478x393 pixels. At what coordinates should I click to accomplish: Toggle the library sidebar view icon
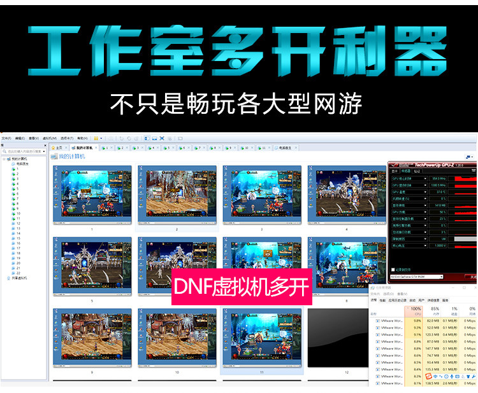[x=147, y=139]
